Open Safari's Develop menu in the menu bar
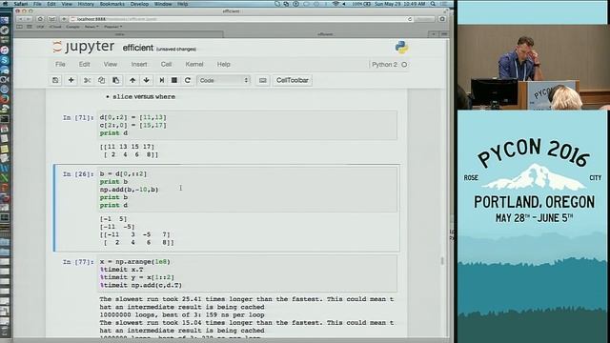The image size is (610, 343). [x=139, y=4]
